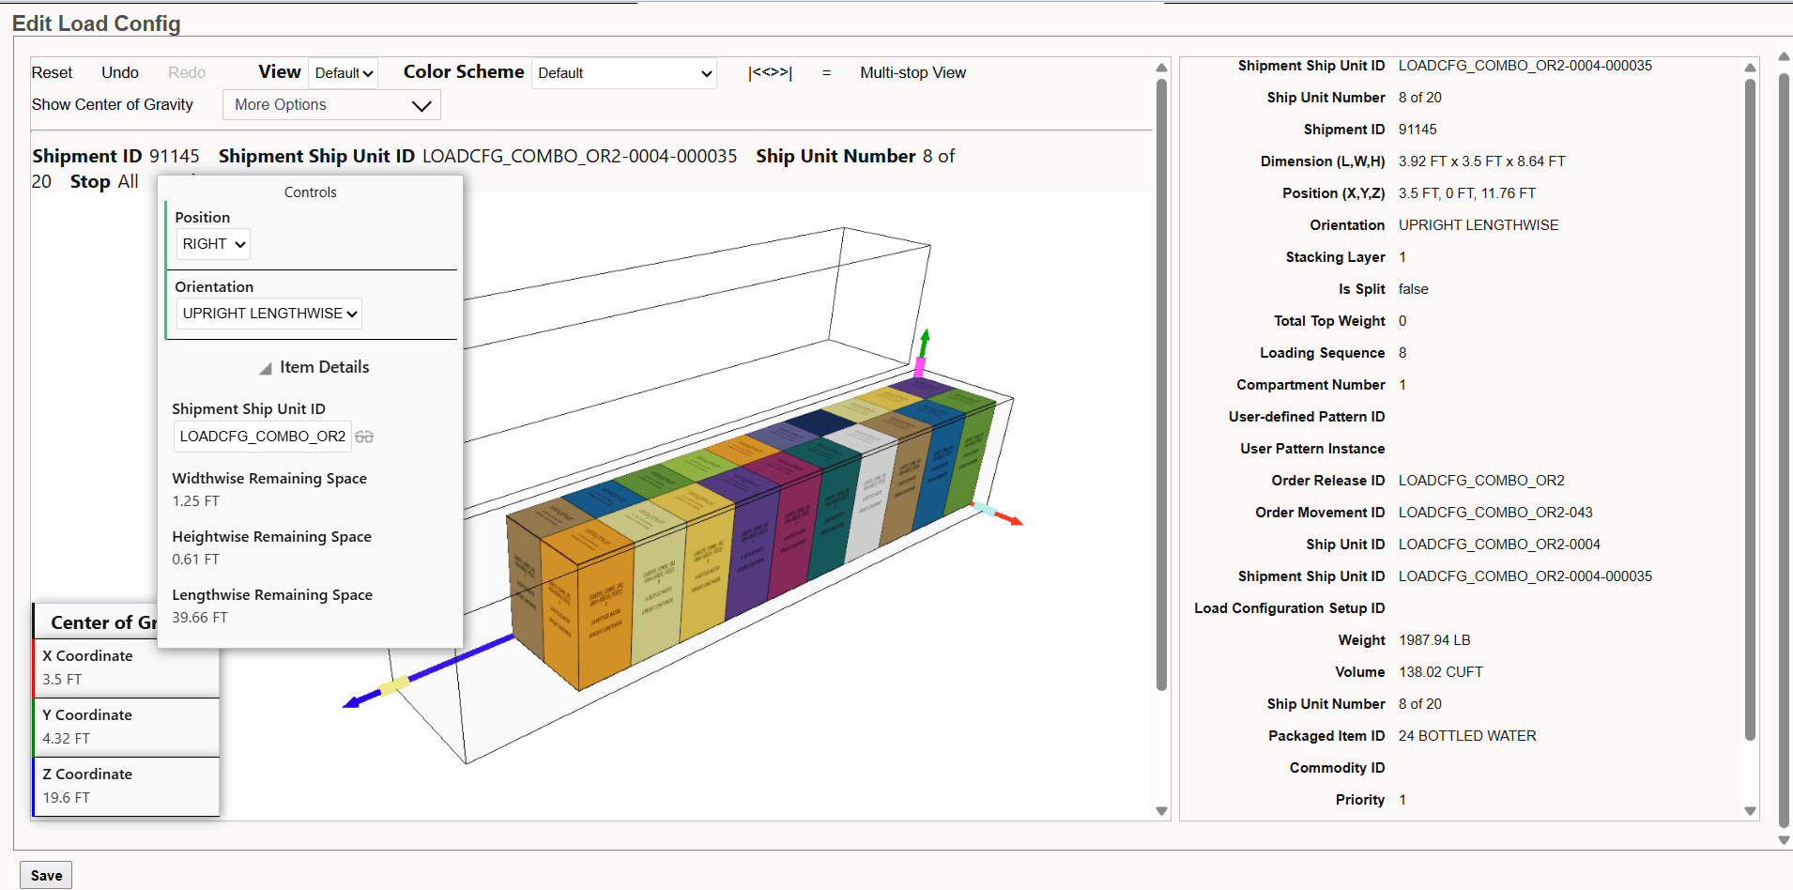This screenshot has height=890, width=1793.
Task: Click the fit-width |<<>>| button
Action: pos(770,72)
